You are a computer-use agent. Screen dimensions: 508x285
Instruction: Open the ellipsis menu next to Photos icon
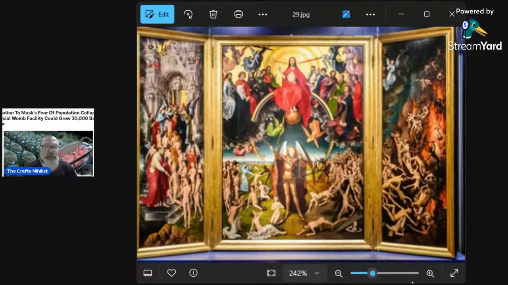[370, 14]
